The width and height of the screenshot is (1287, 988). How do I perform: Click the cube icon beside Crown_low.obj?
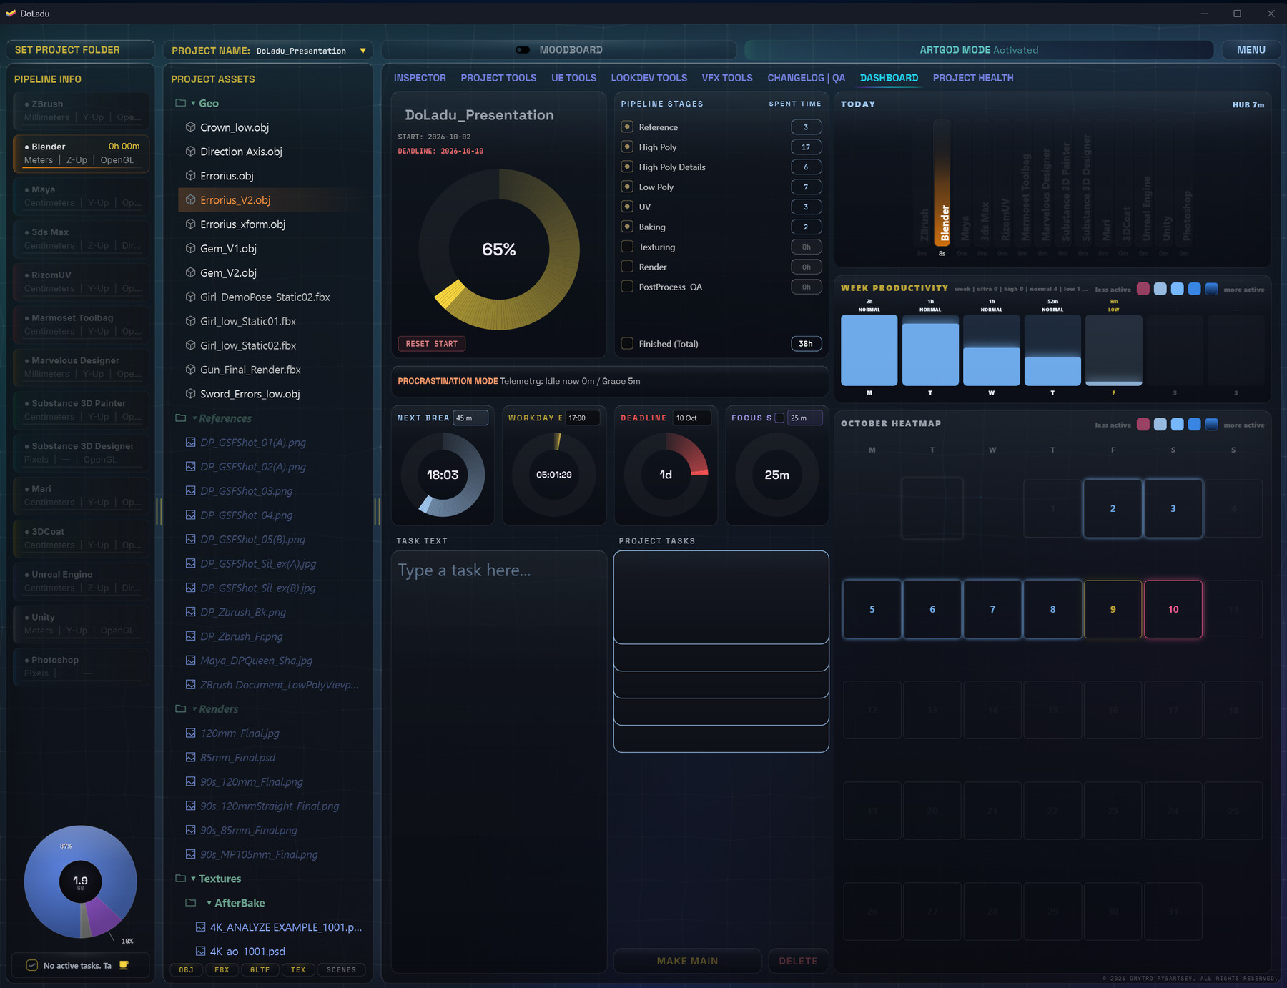pos(190,127)
